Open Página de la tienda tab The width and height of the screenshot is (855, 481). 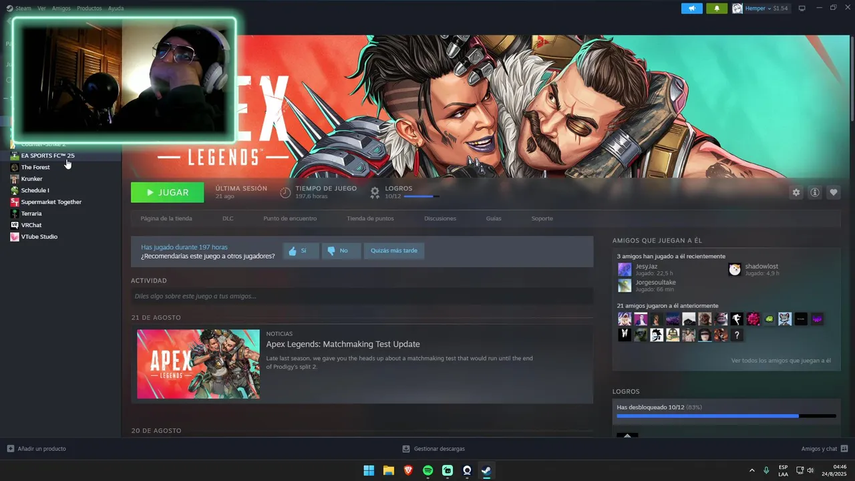tap(166, 218)
